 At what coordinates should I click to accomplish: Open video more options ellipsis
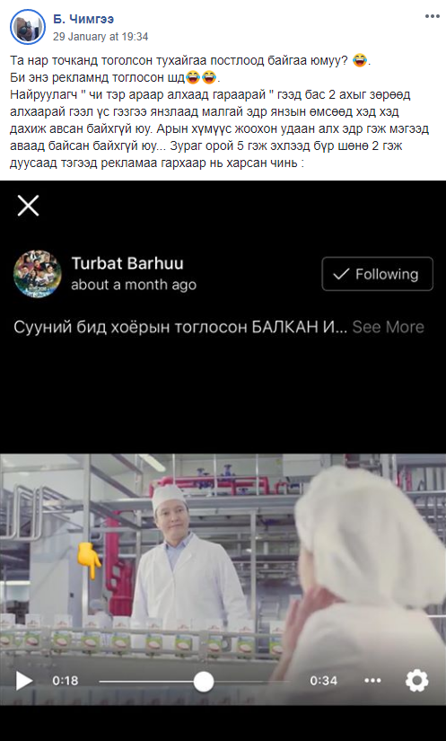pos(372,681)
